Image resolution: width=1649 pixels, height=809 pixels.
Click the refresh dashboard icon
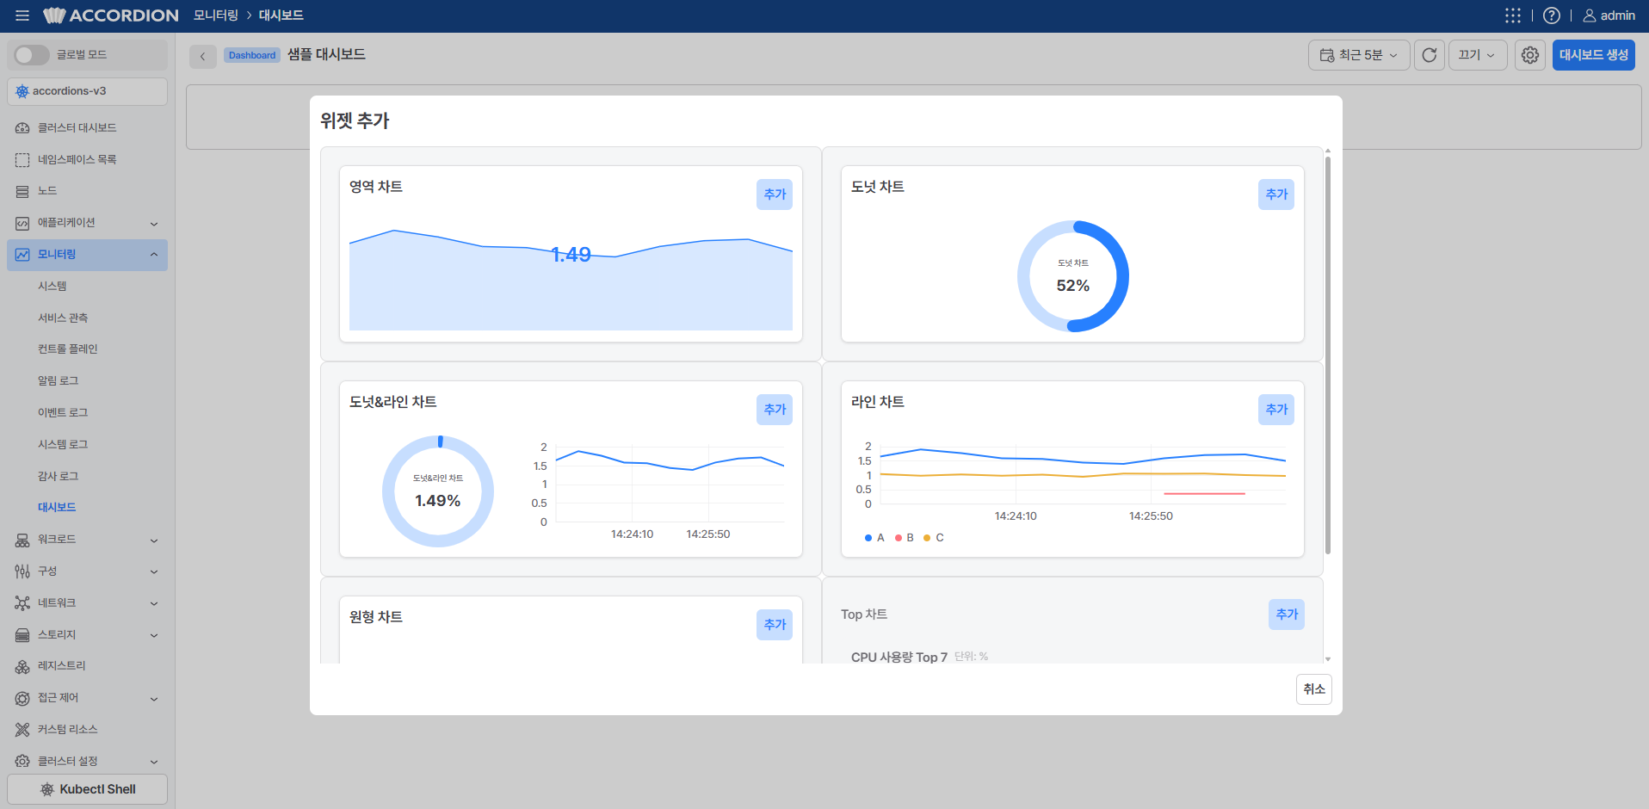tap(1430, 55)
